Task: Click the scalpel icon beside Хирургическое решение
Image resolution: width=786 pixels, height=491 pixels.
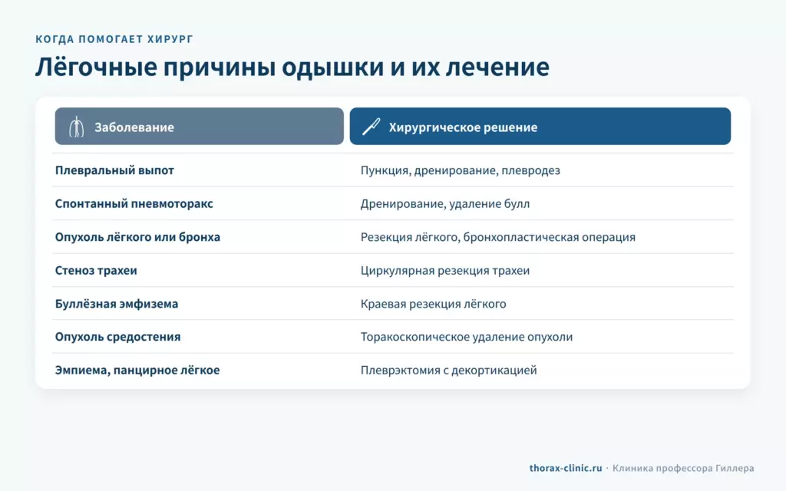Action: click(x=372, y=127)
